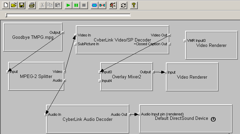This screenshot has height=134, width=240.
Task: Click the seek slider thumb
Action: pyautogui.click(x=6, y=15)
